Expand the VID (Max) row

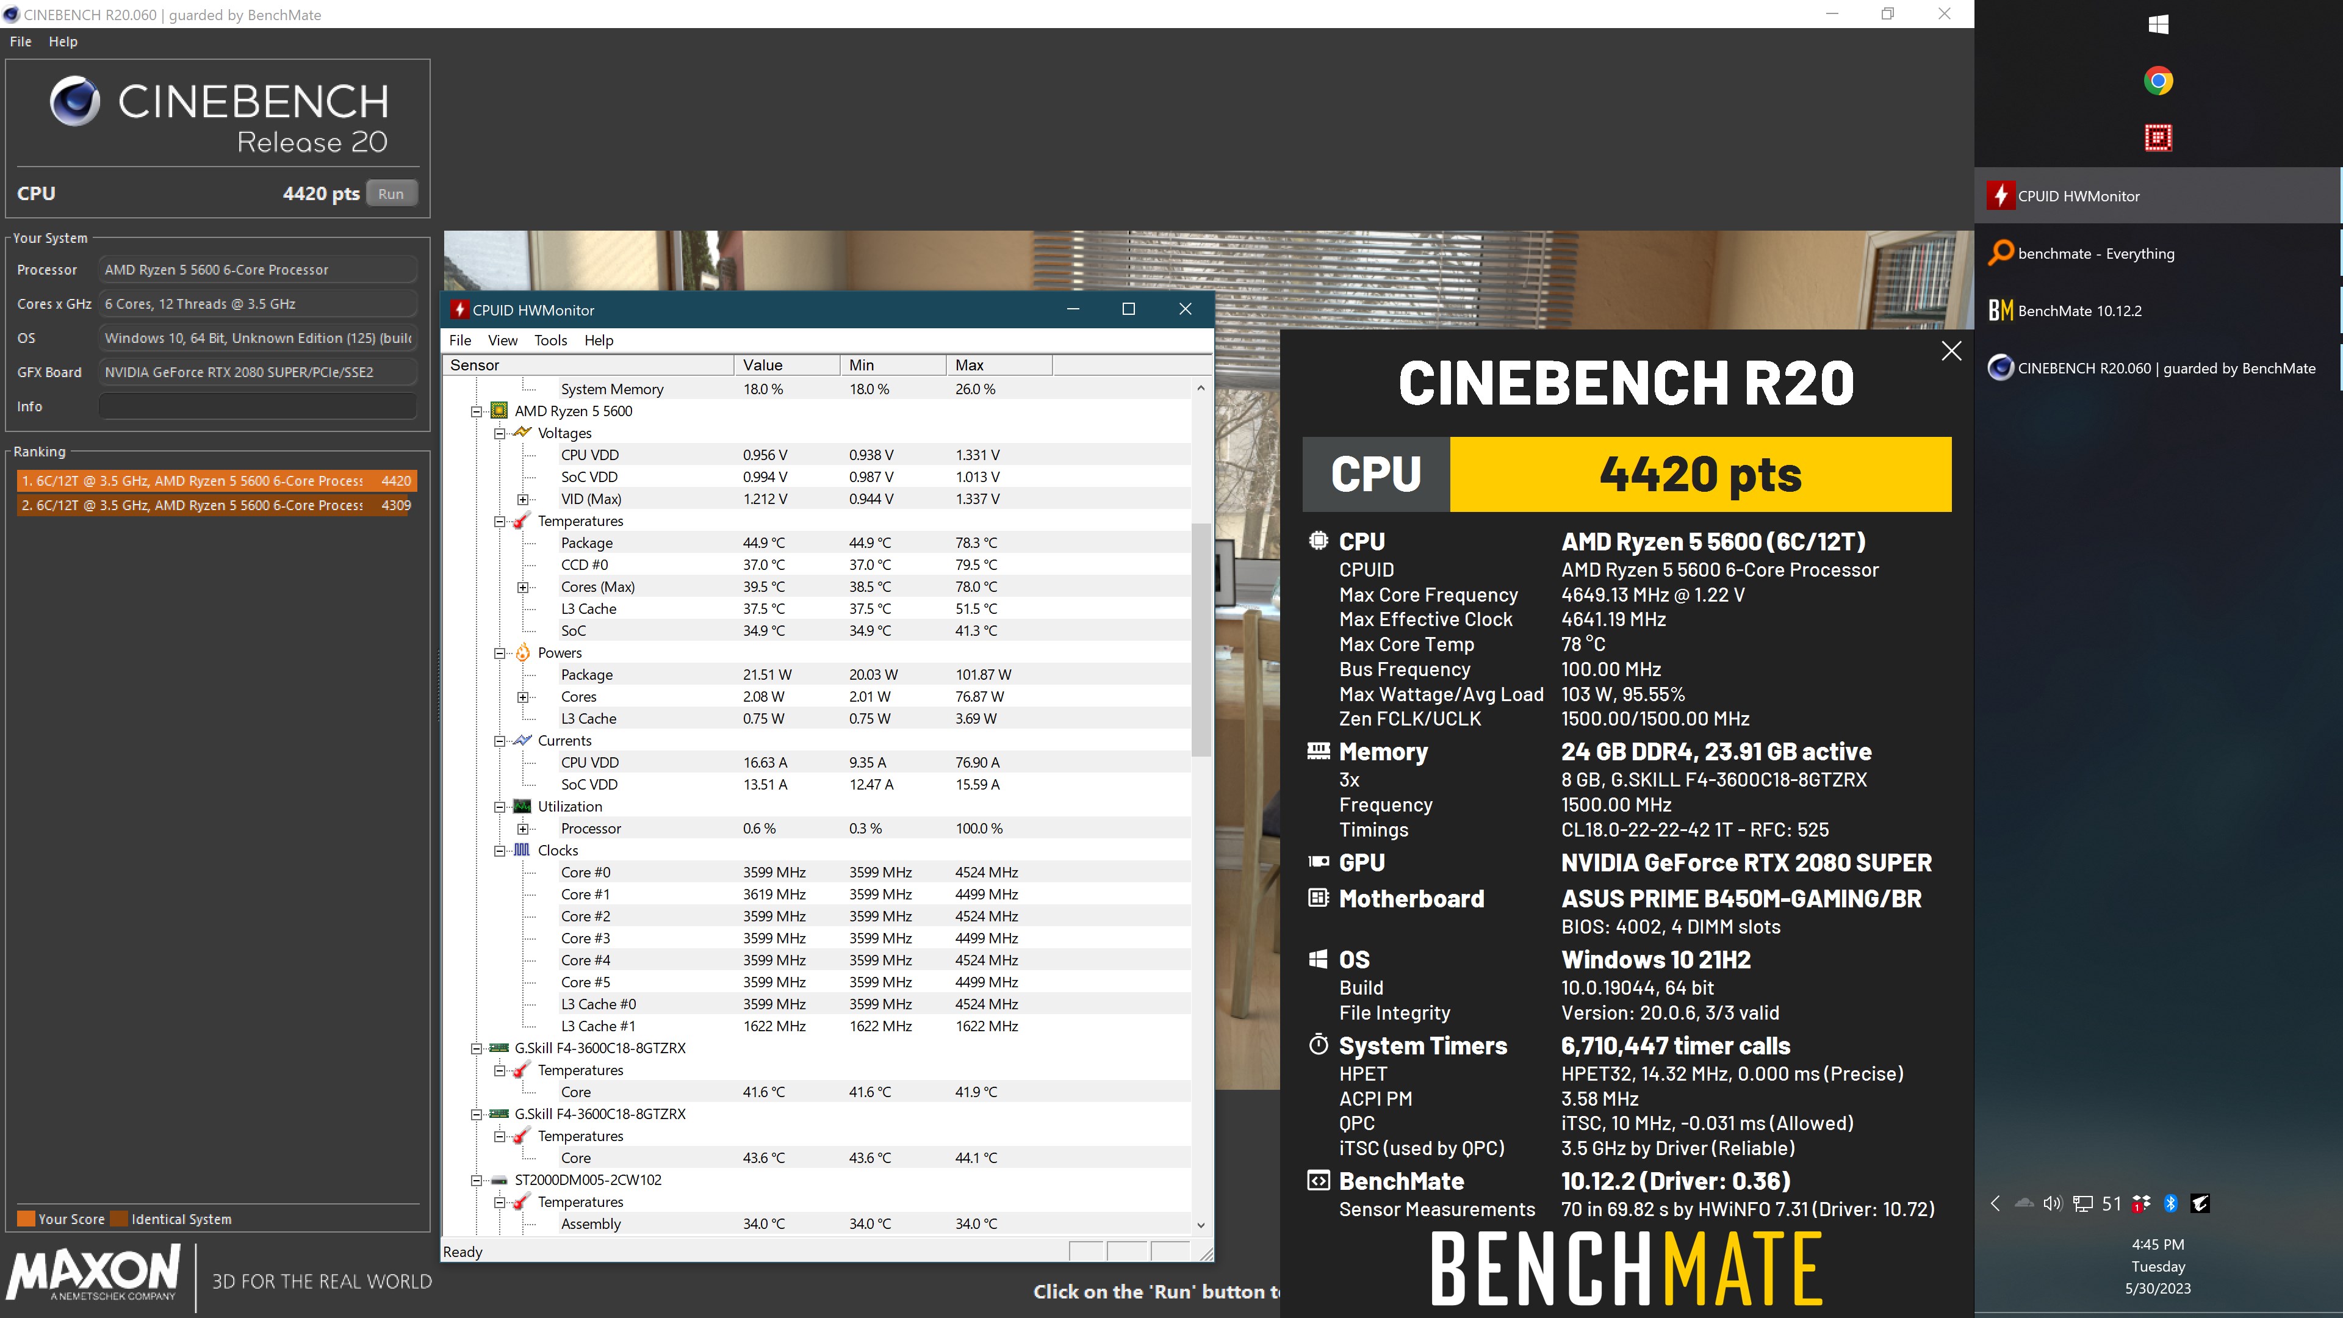coord(522,499)
